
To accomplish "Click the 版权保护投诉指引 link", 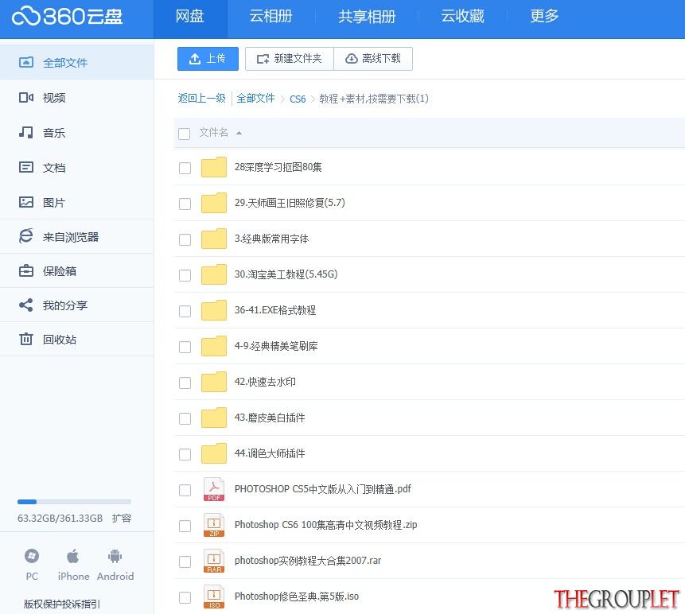I will (61, 604).
